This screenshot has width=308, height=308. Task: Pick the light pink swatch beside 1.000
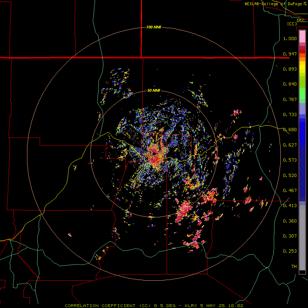302,37
